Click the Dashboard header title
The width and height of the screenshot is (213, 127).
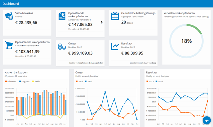pos(11,4)
